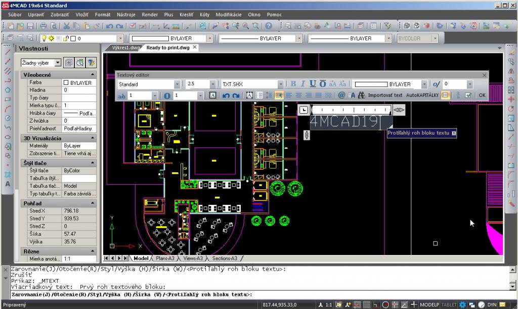The height and width of the screenshot is (309, 518).
Task: Select the Line tool in left toolbar
Action: point(8,51)
